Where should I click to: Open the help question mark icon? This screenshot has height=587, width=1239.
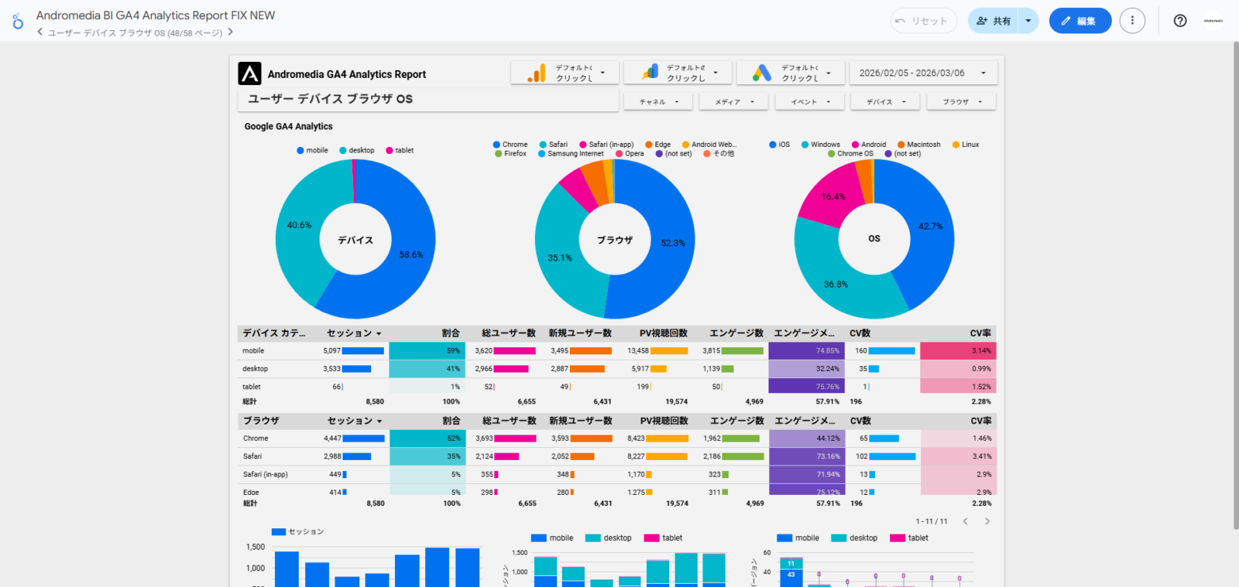coord(1179,21)
